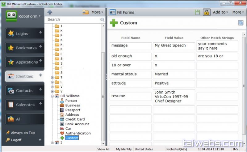
Task: Click the plus next to Logins
Action: (x=40, y=32)
